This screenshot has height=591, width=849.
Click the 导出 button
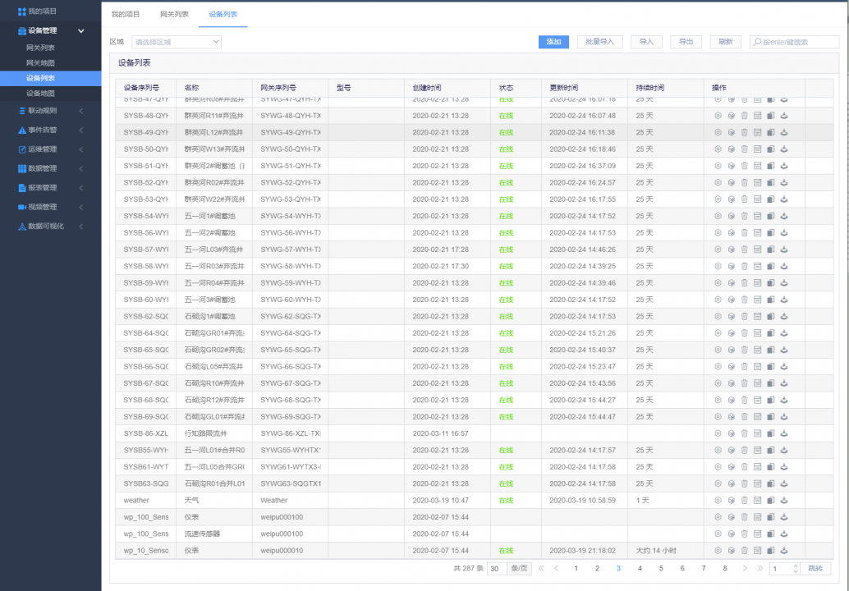(x=686, y=42)
